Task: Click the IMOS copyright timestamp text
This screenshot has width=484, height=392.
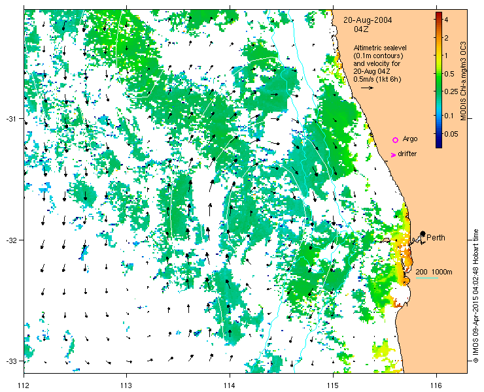Action: 475,296
